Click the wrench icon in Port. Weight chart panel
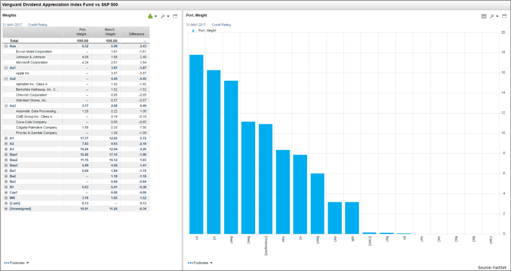The width and height of the screenshot is (511, 271). [492, 16]
